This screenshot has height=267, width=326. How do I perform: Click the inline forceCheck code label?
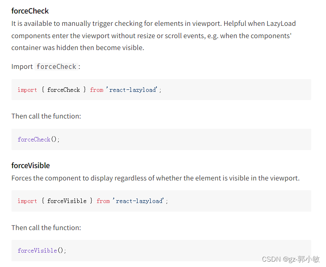point(56,66)
